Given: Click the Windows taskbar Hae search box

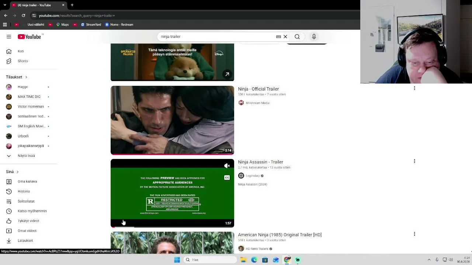Looking at the screenshot, I should point(210,260).
